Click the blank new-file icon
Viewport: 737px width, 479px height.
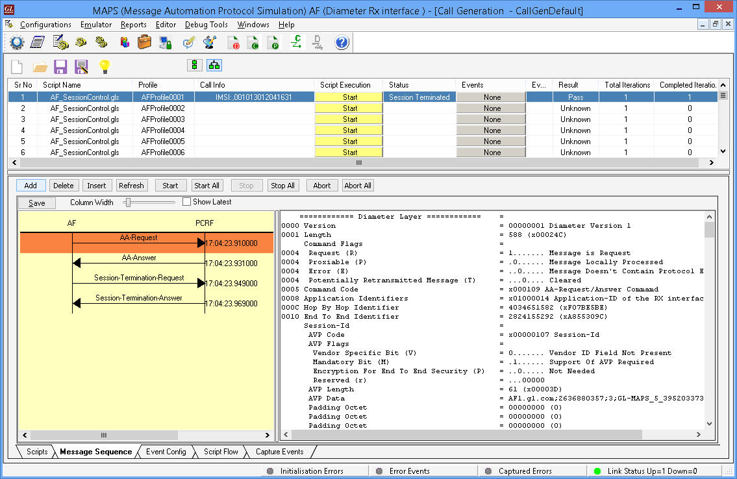17,67
